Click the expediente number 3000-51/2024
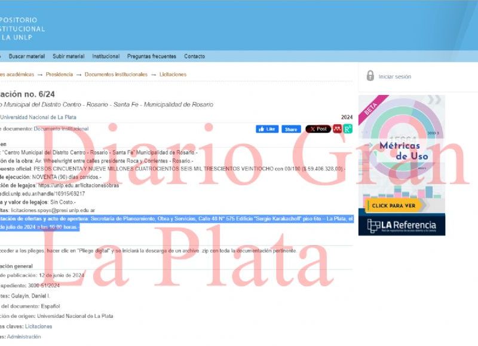This screenshot has width=478, height=346. pos(44,286)
